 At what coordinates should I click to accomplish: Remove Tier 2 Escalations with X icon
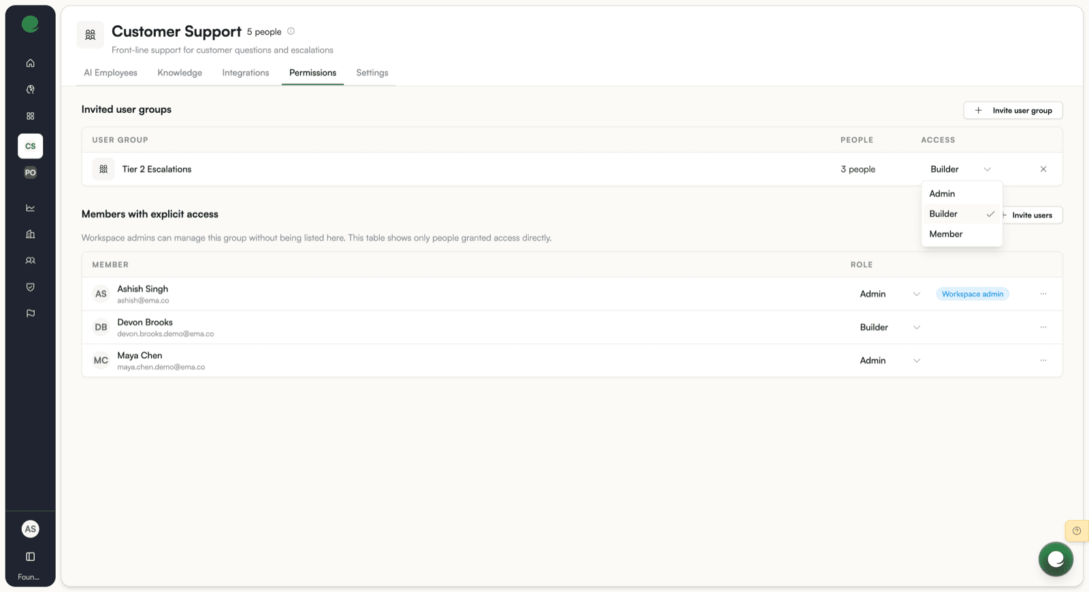(x=1043, y=169)
